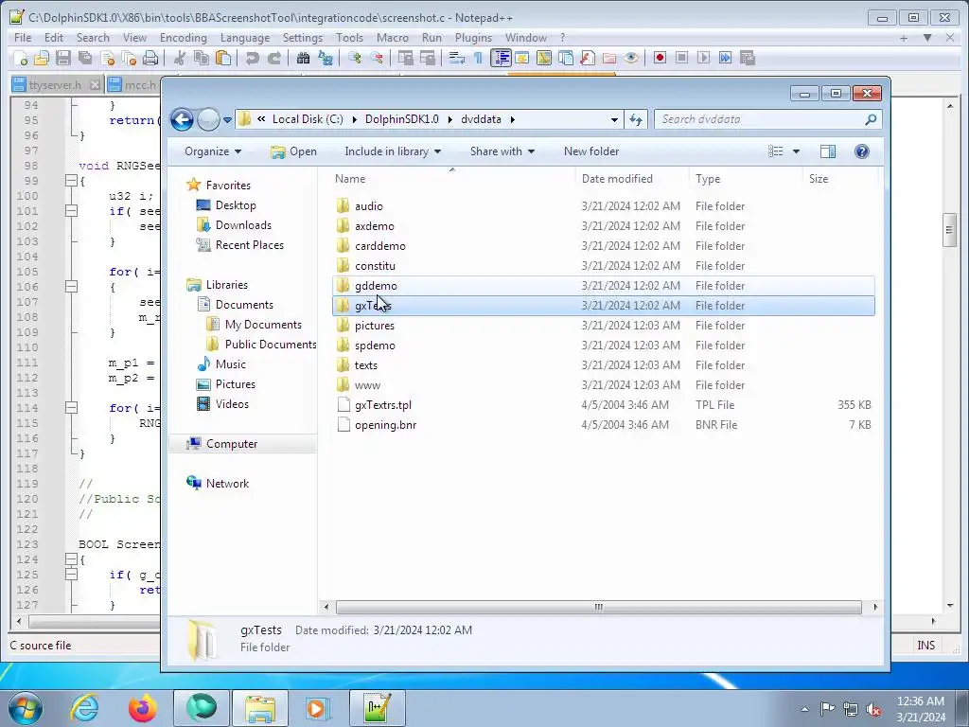The width and height of the screenshot is (969, 727).
Task: Toggle Word Wrap icon in Notepad++ toolbar
Action: pos(457,58)
